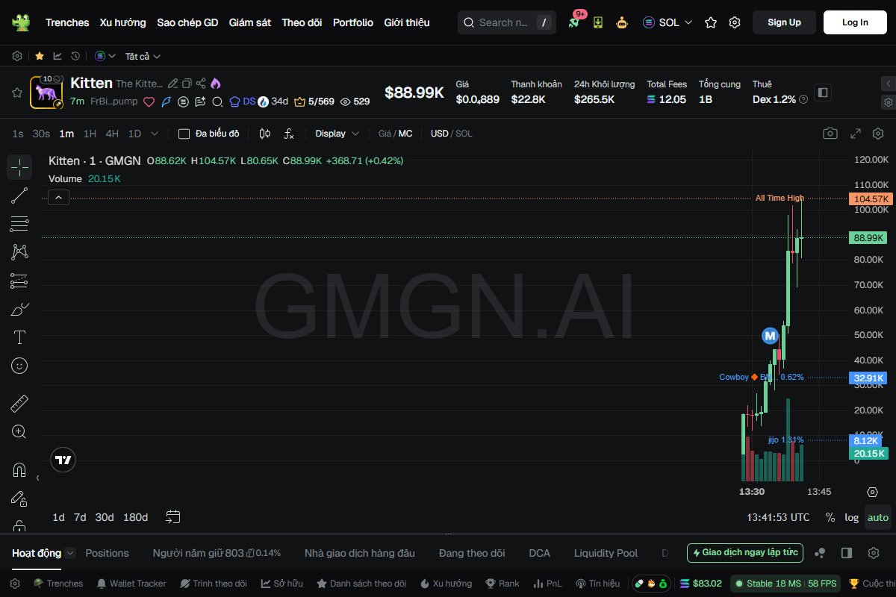Select the 30s timeframe

(x=41, y=134)
